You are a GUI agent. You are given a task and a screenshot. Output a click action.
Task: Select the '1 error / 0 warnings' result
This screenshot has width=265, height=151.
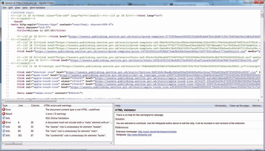[x=56, y=114]
